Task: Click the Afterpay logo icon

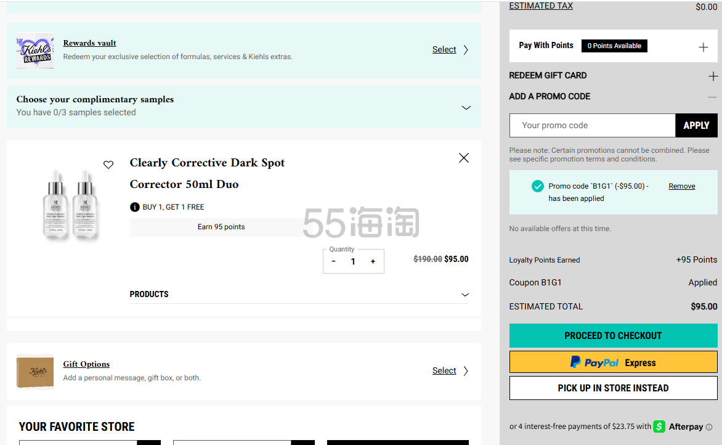Action: pos(659,427)
